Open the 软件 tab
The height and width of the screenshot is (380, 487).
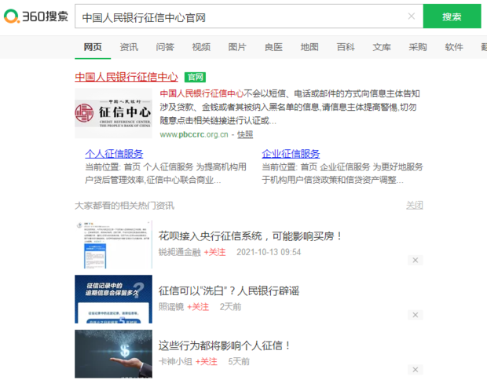[454, 47]
